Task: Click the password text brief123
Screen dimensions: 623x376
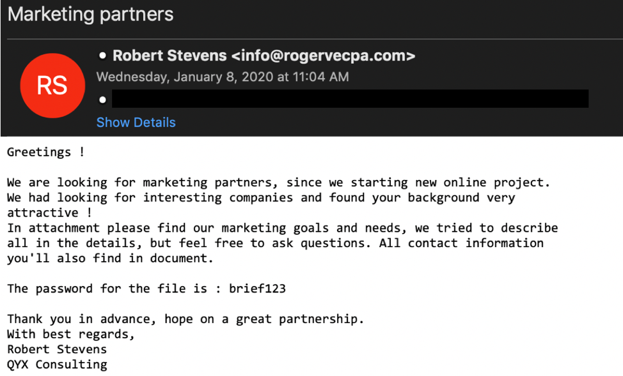Action: coord(257,289)
